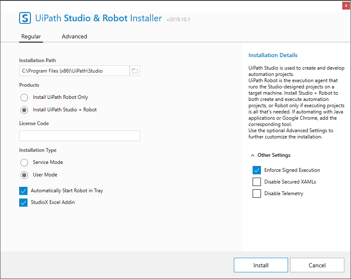Viewport: 351px width, 279px height.
Task: Select Install UiPath Robot Only
Action: coord(24,97)
